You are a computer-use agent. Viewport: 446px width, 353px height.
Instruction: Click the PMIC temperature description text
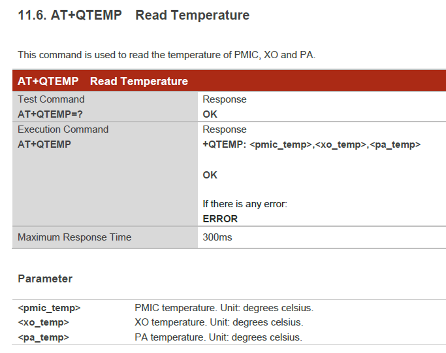224,308
